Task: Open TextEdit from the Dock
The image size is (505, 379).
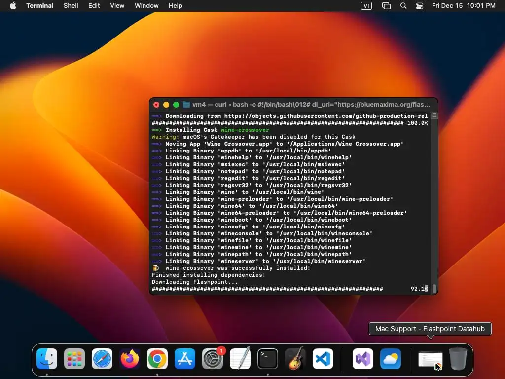Action: (240, 359)
